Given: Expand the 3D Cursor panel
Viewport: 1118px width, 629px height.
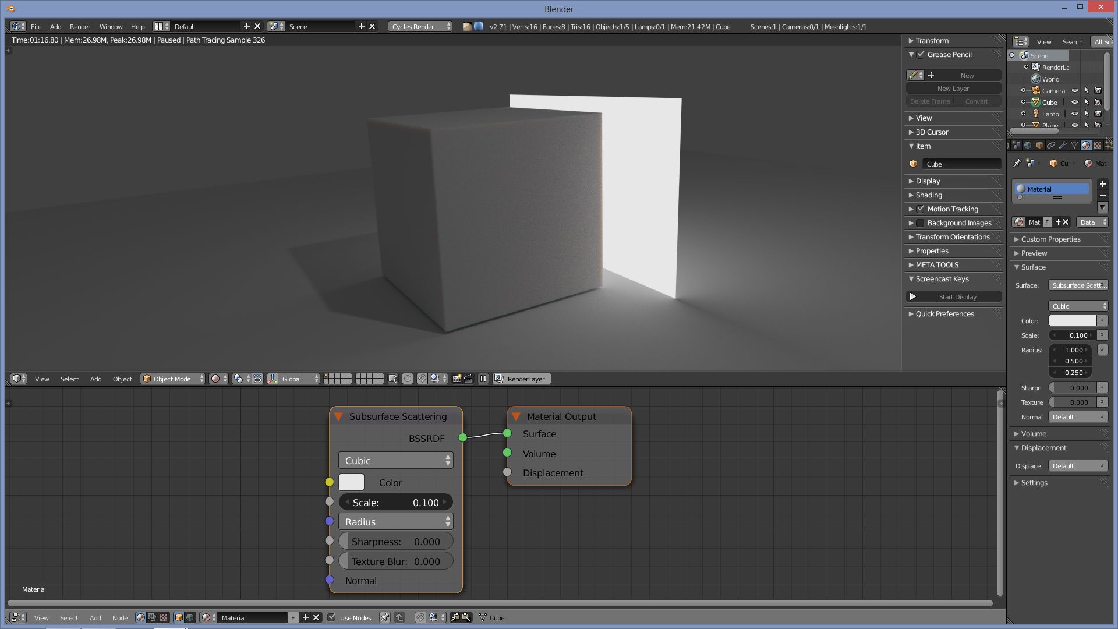Looking at the screenshot, I should coord(932,132).
